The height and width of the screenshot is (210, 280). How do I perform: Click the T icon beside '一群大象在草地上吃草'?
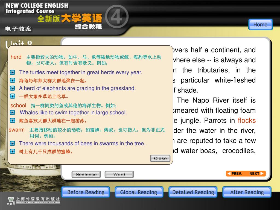pyautogui.click(x=12, y=96)
